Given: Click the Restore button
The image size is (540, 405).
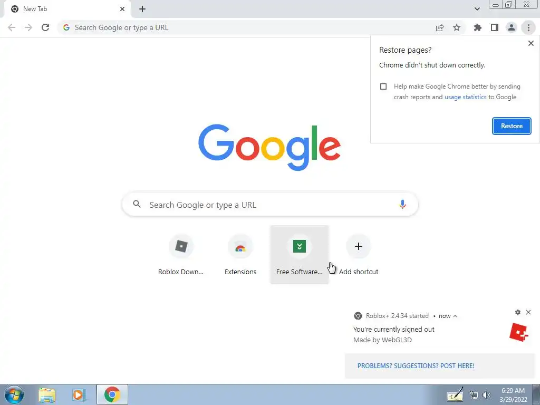Looking at the screenshot, I should click(x=512, y=126).
